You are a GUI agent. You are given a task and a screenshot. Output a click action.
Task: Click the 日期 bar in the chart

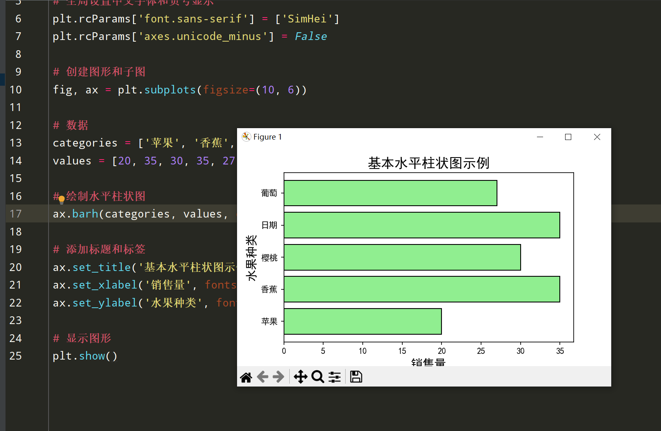click(x=422, y=225)
